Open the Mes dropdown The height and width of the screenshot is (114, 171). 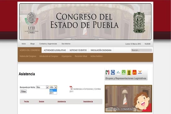tap(42, 87)
